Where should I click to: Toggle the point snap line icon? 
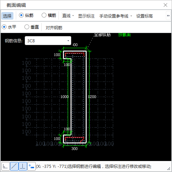[14, 166]
